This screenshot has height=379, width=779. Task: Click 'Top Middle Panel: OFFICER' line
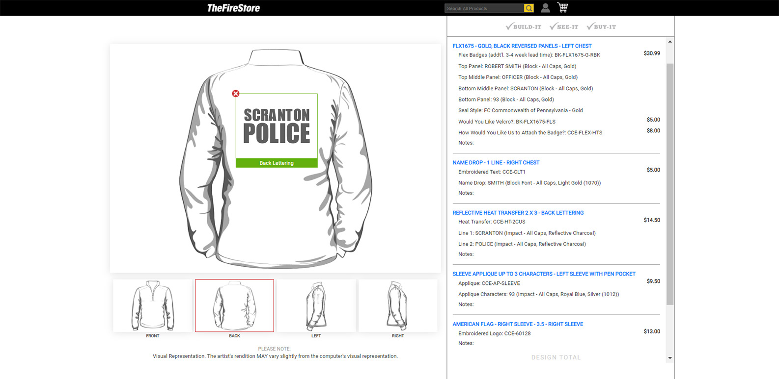tap(518, 77)
